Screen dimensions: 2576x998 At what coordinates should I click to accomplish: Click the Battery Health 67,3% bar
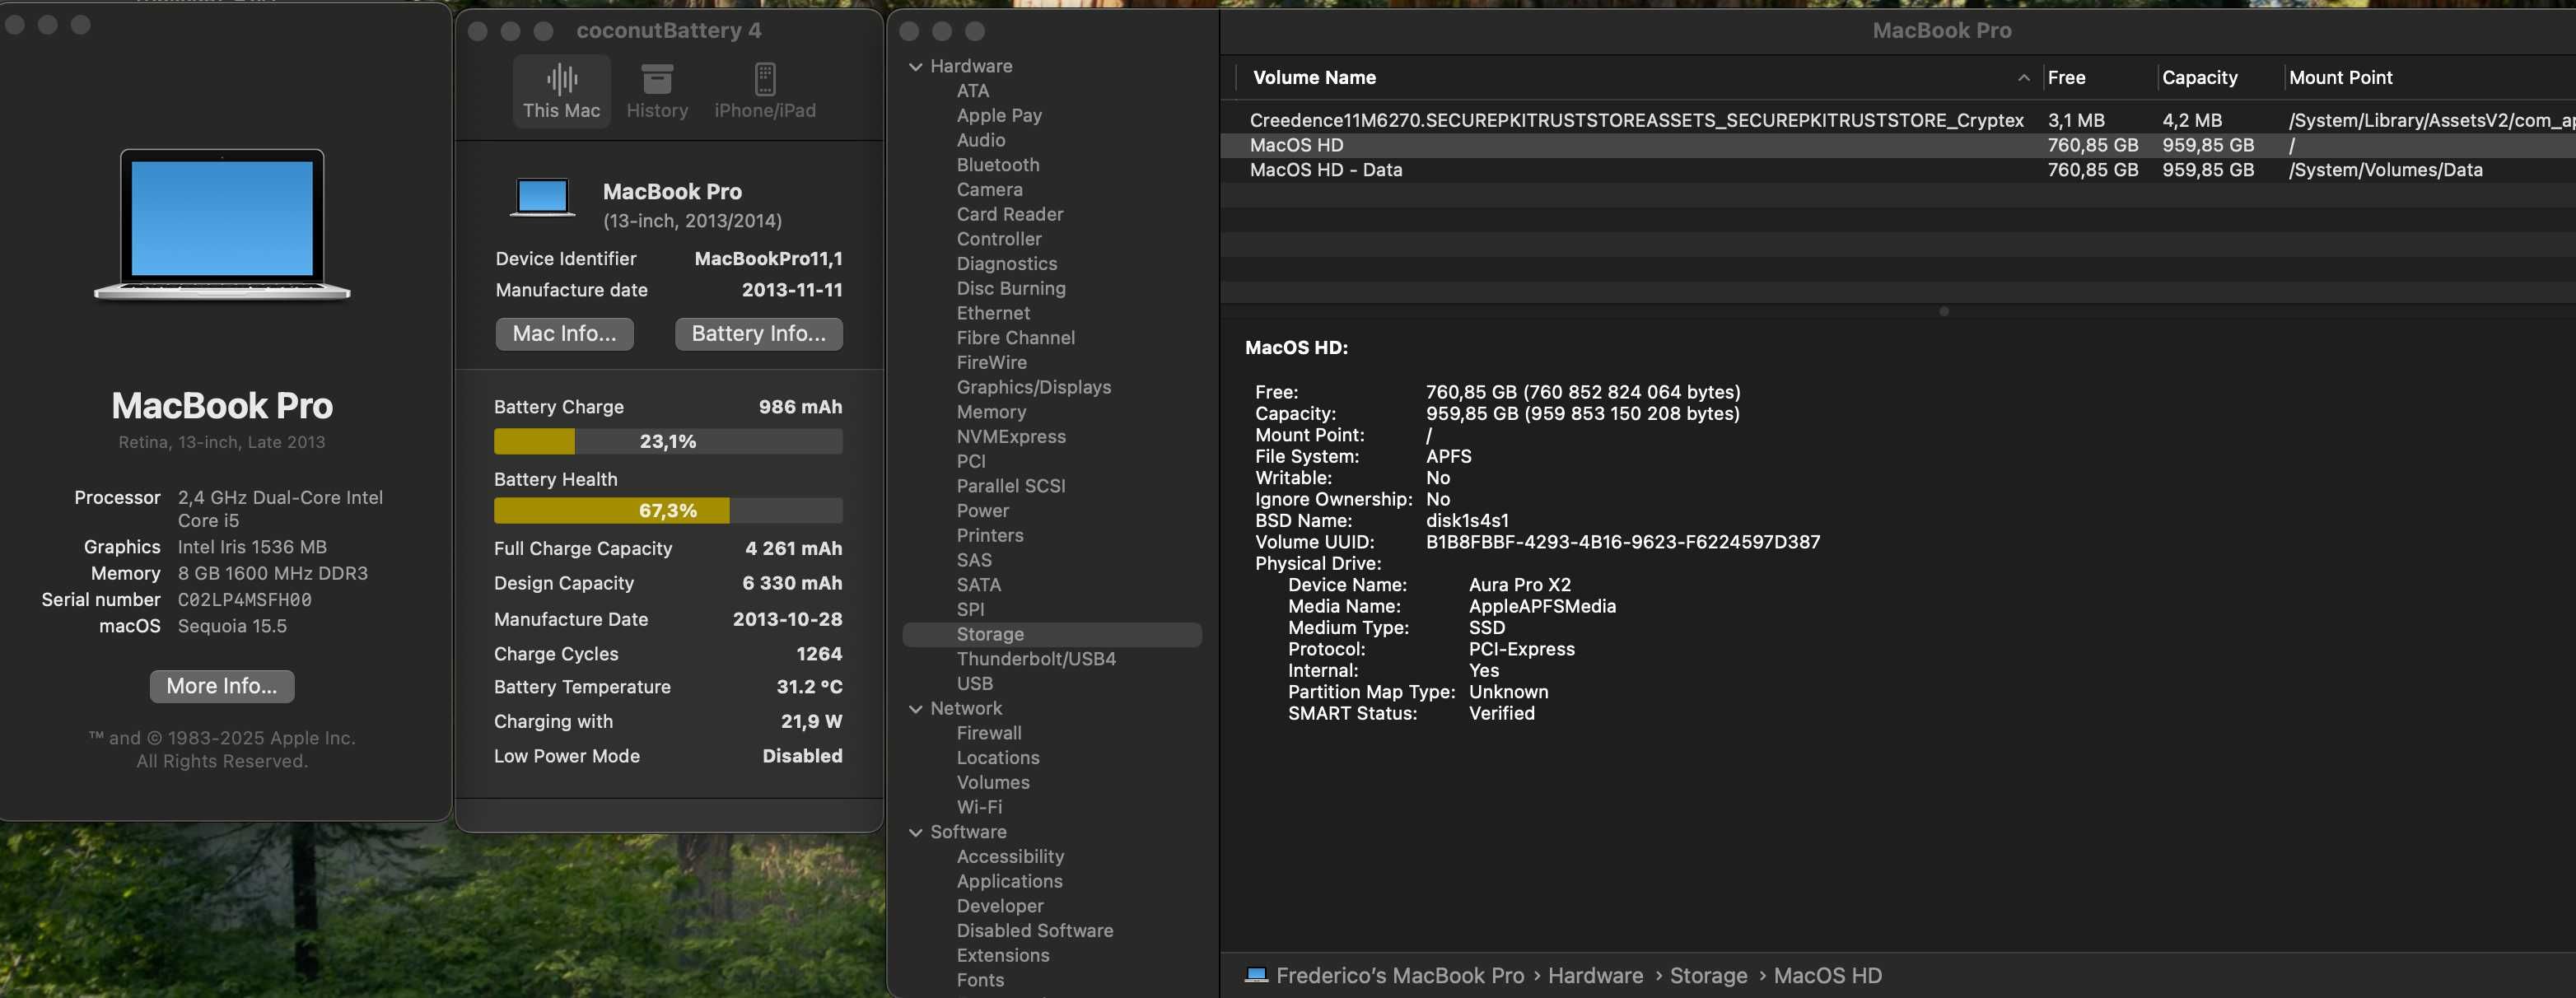coord(667,511)
